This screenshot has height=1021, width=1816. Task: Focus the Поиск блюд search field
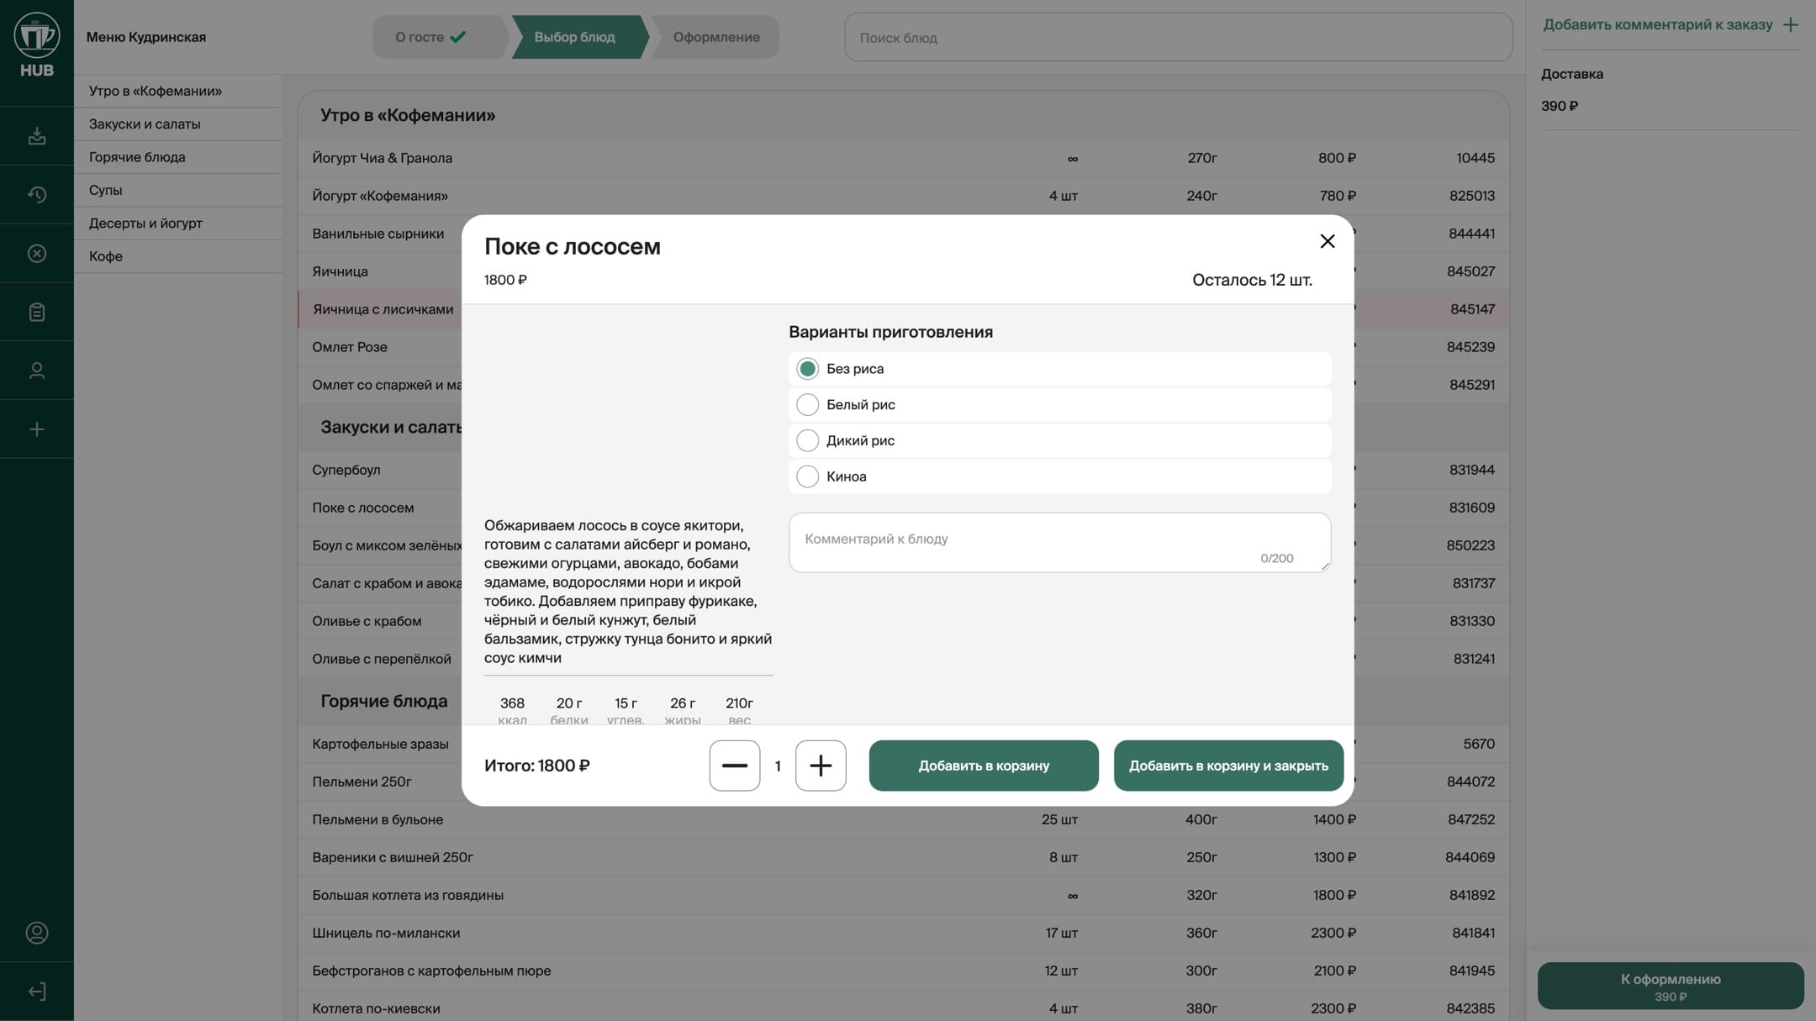(1178, 37)
